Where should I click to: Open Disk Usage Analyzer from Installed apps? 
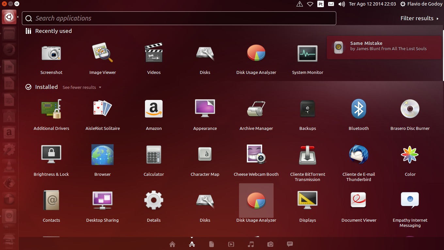pyautogui.click(x=256, y=201)
